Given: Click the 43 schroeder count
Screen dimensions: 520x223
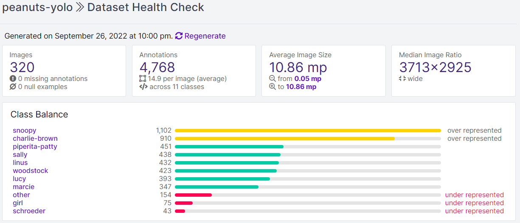Looking at the screenshot, I should coord(167,211).
